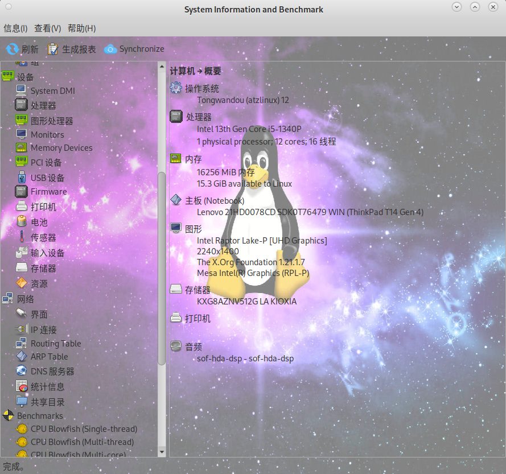The width and height of the screenshot is (506, 474).
Task: Click the Intel 13th Gen Core i5-1340P text
Action: pos(249,129)
